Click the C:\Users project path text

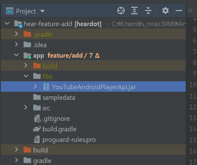149,24
